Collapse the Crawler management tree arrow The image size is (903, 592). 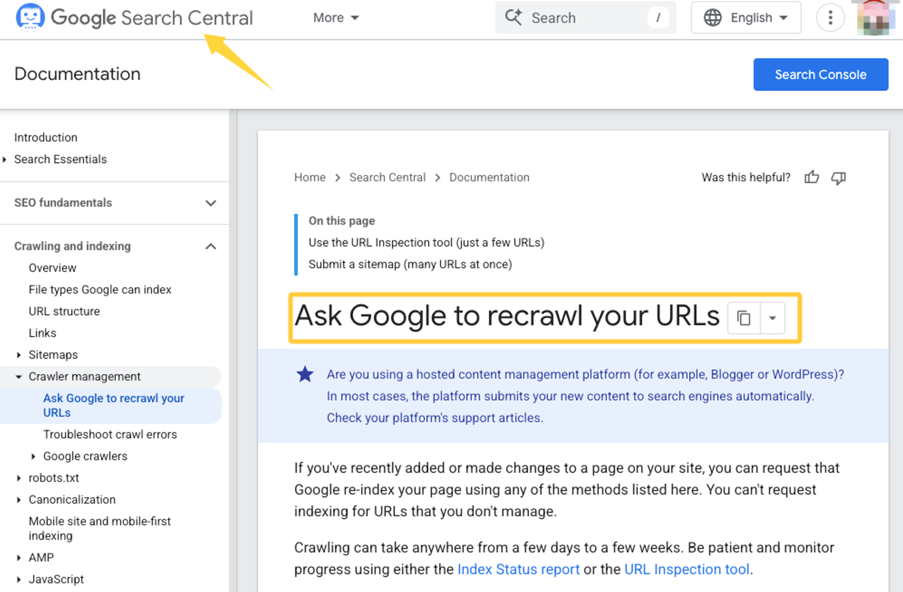click(19, 377)
